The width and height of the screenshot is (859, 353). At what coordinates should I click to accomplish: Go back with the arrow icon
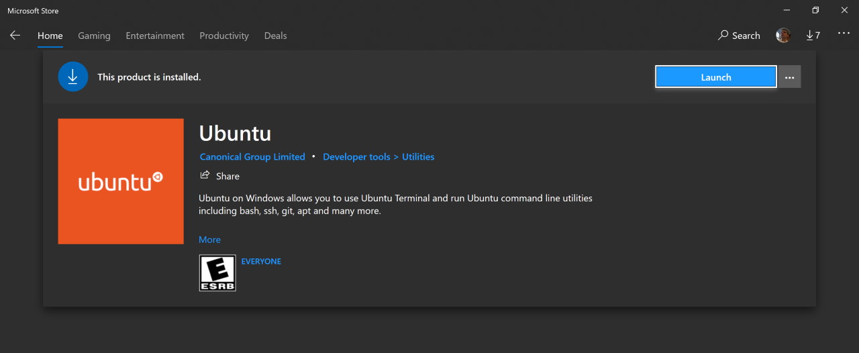(15, 36)
